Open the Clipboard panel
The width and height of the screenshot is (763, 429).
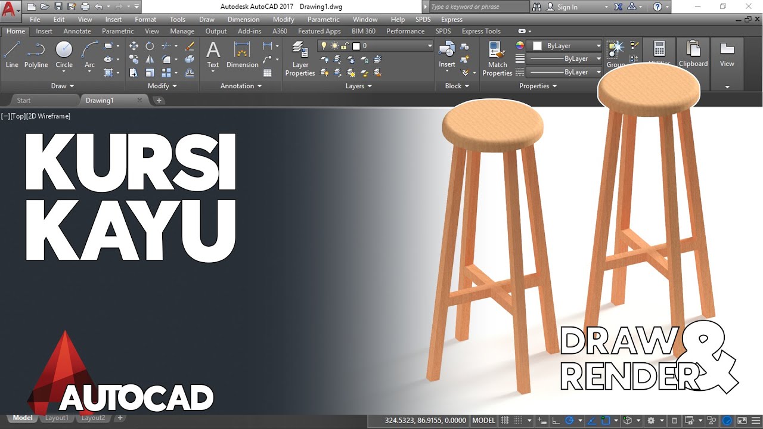(693, 55)
